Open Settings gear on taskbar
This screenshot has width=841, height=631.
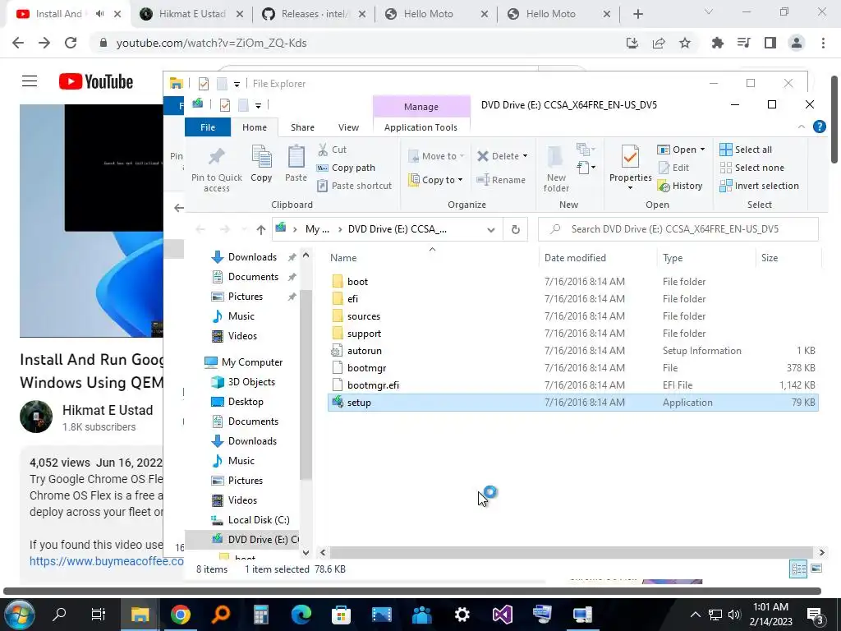[462, 615]
